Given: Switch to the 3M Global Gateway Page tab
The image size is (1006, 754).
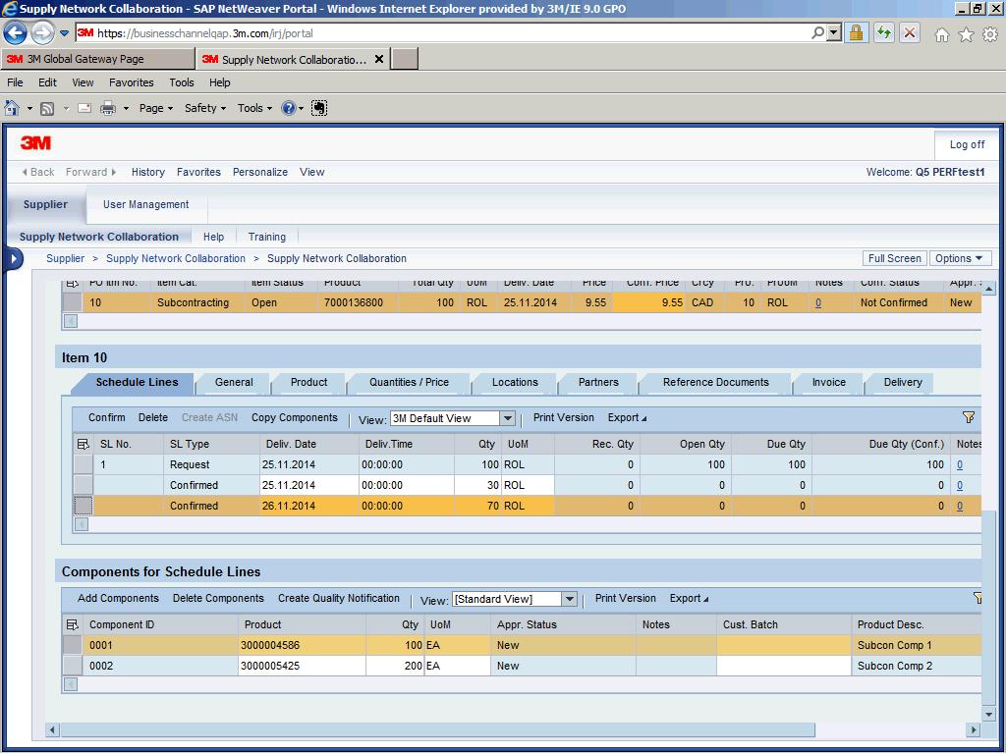Looking at the screenshot, I should (97, 59).
